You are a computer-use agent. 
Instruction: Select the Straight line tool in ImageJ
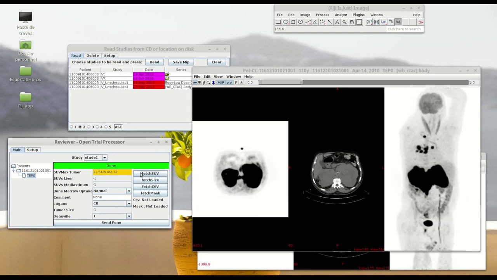click(x=308, y=22)
